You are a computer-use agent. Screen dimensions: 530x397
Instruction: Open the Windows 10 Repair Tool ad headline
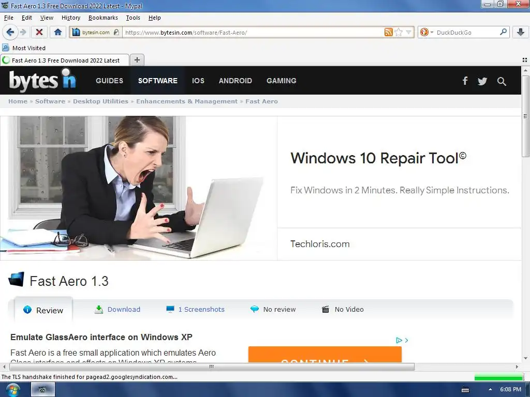(378, 158)
